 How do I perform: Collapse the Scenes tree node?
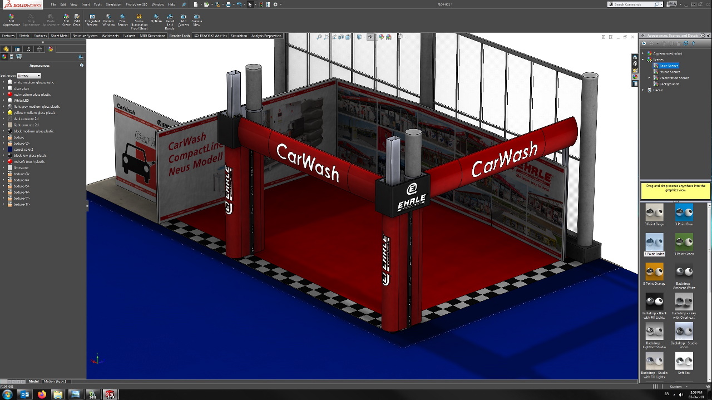click(644, 60)
